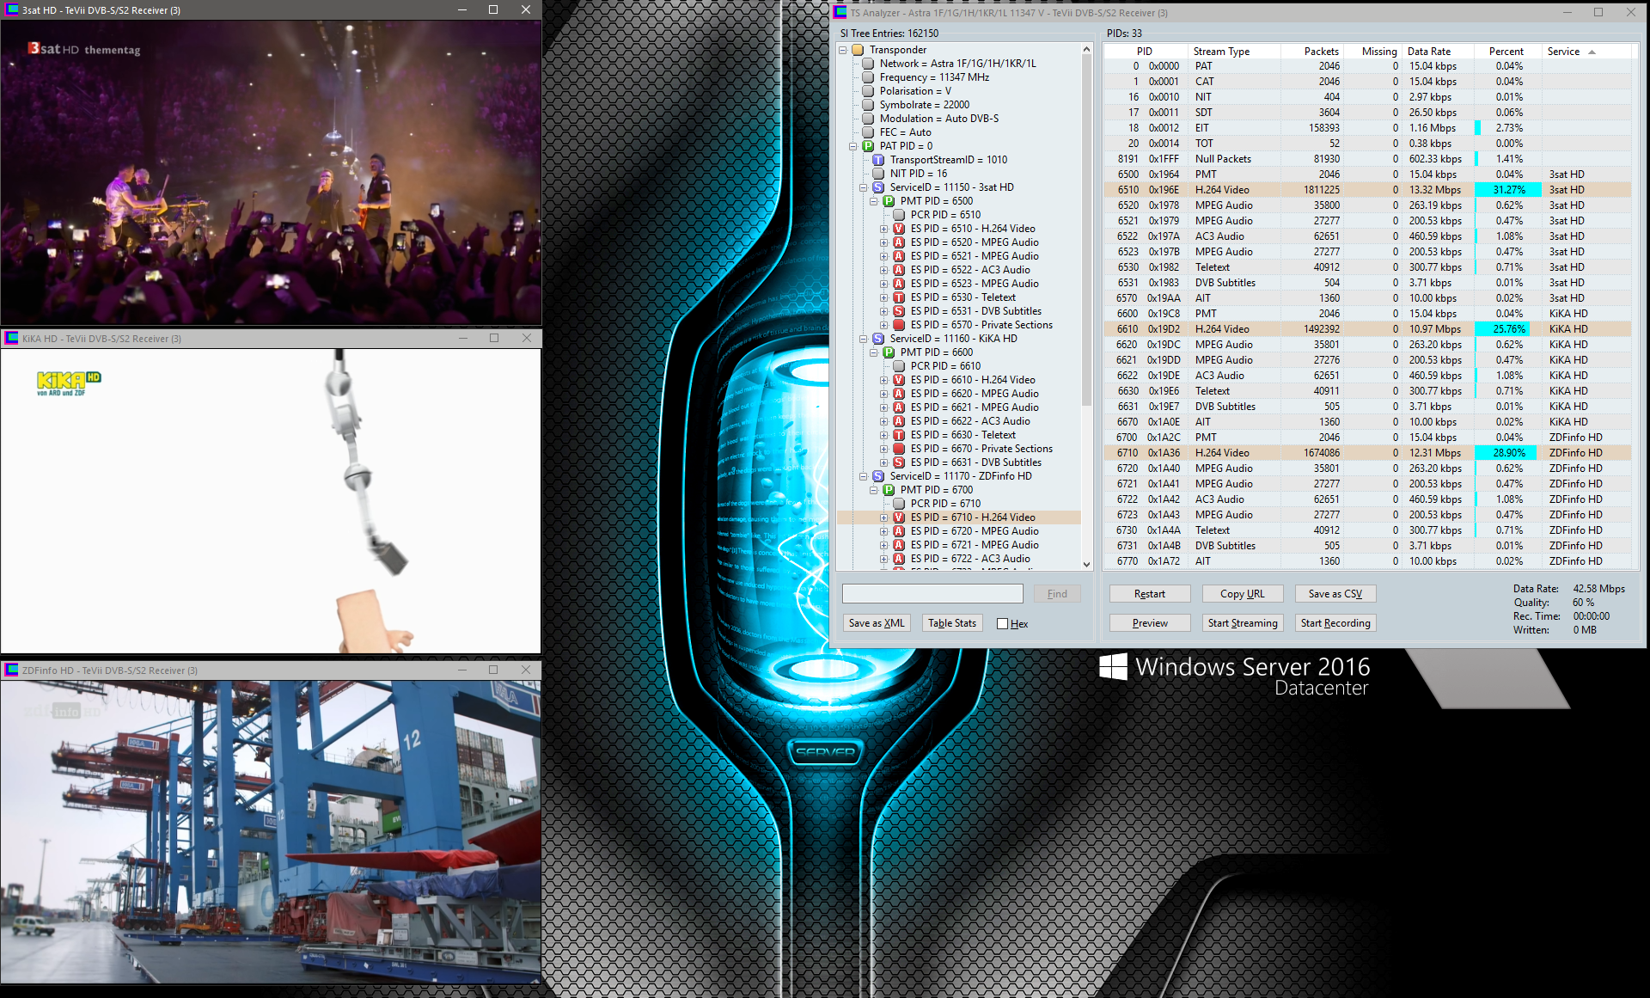
Task: Click the ZDFinfo HD video preview window
Action: pyautogui.click(x=271, y=832)
